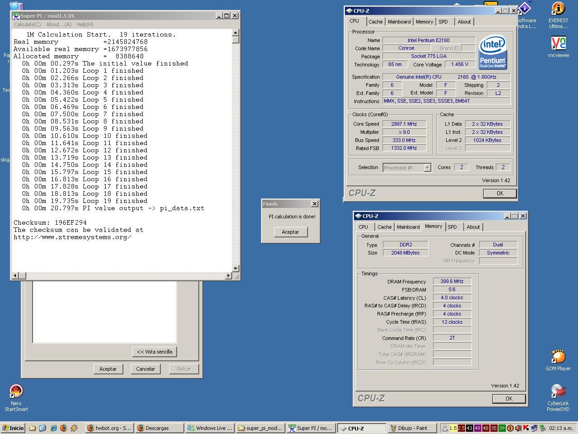
Task: Click the Rated FSB value 1332.0 MHz
Action: [x=404, y=148]
